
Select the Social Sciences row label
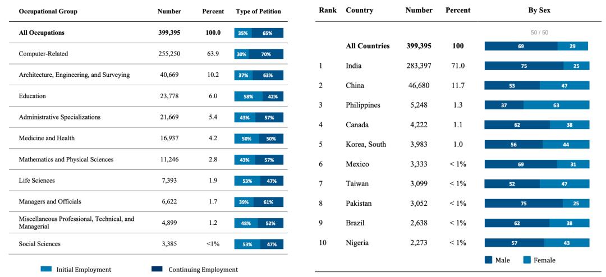39,244
